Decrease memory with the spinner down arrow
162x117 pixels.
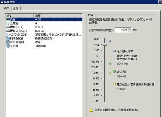129,31
